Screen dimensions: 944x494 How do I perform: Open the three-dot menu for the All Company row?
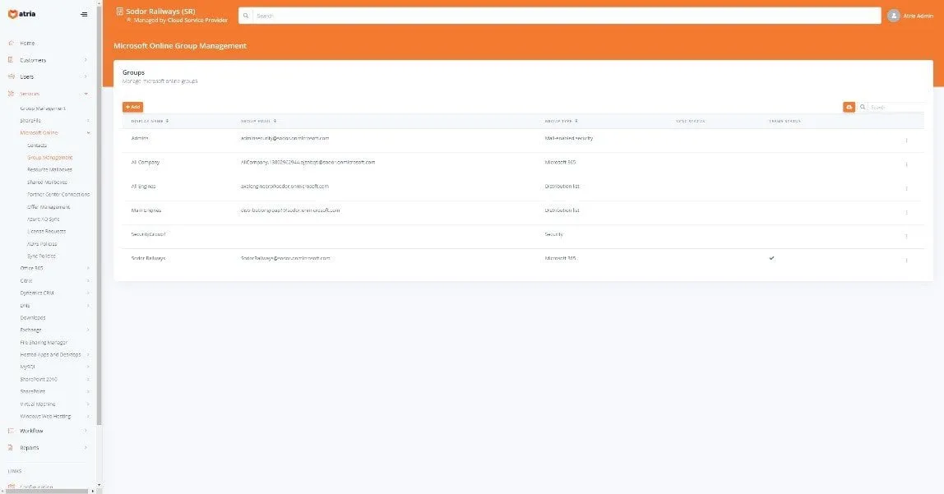[x=906, y=164]
